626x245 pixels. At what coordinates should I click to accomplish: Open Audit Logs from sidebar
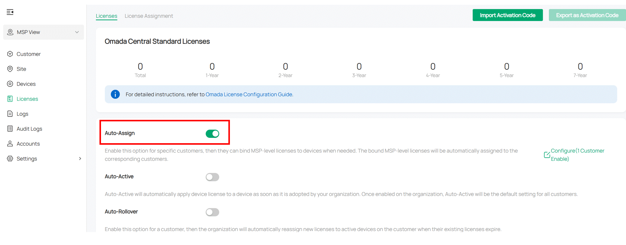click(29, 129)
